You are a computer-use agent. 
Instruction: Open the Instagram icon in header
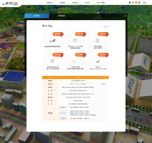pyautogui.click(x=136, y=3)
